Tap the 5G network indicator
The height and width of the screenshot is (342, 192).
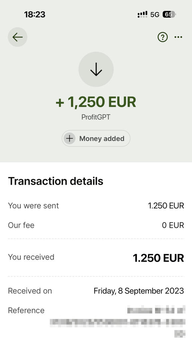coord(155,15)
